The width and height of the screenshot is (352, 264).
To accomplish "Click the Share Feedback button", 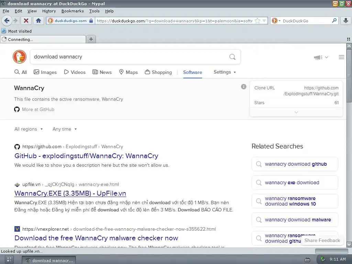I will pyautogui.click(x=322, y=240).
